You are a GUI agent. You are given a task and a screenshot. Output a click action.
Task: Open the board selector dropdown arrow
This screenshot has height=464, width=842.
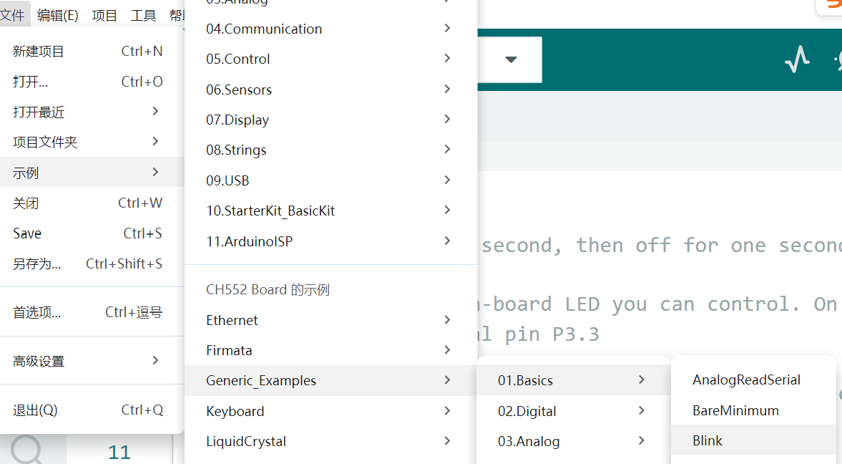point(511,59)
